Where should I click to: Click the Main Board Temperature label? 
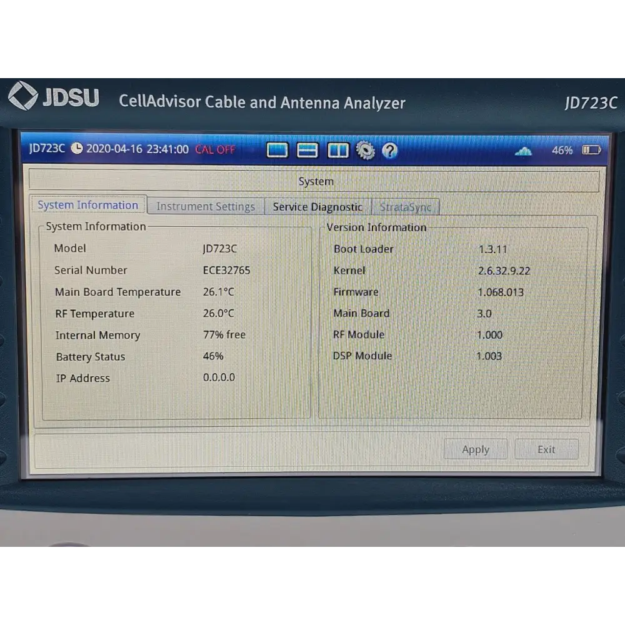pyautogui.click(x=118, y=292)
